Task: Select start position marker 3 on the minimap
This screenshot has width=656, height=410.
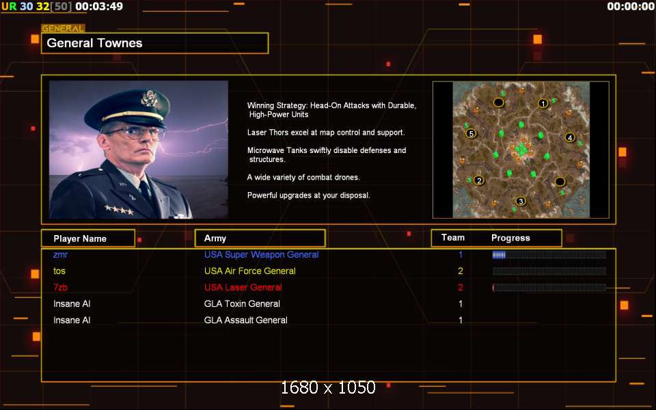Action: (x=521, y=201)
